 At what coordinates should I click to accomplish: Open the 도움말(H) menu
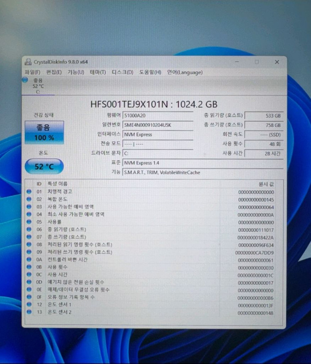pyautogui.click(x=150, y=72)
